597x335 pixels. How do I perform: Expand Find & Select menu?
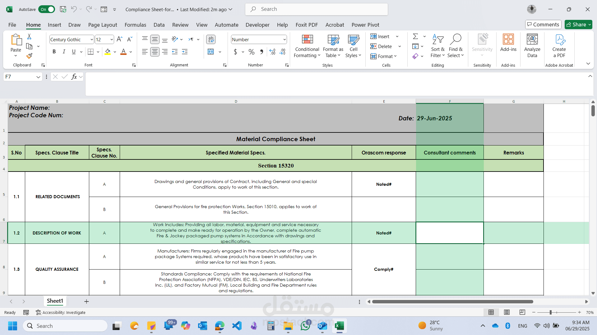pos(456,46)
